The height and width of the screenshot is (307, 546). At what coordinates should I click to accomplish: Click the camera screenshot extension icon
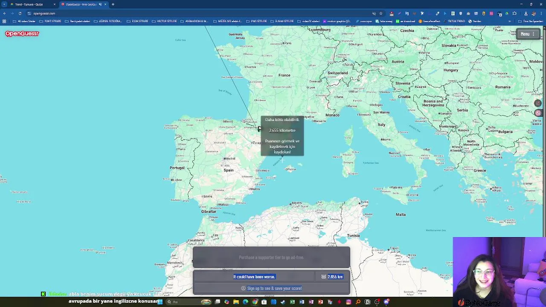(468, 14)
